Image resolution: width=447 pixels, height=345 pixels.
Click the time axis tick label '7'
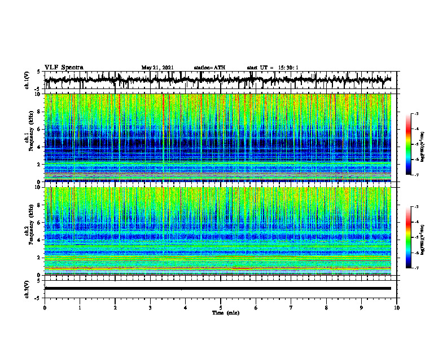291,308
